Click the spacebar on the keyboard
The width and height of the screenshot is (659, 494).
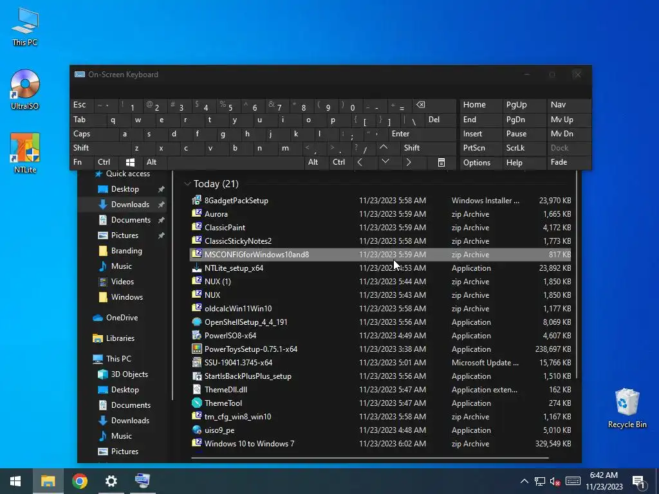click(x=236, y=162)
